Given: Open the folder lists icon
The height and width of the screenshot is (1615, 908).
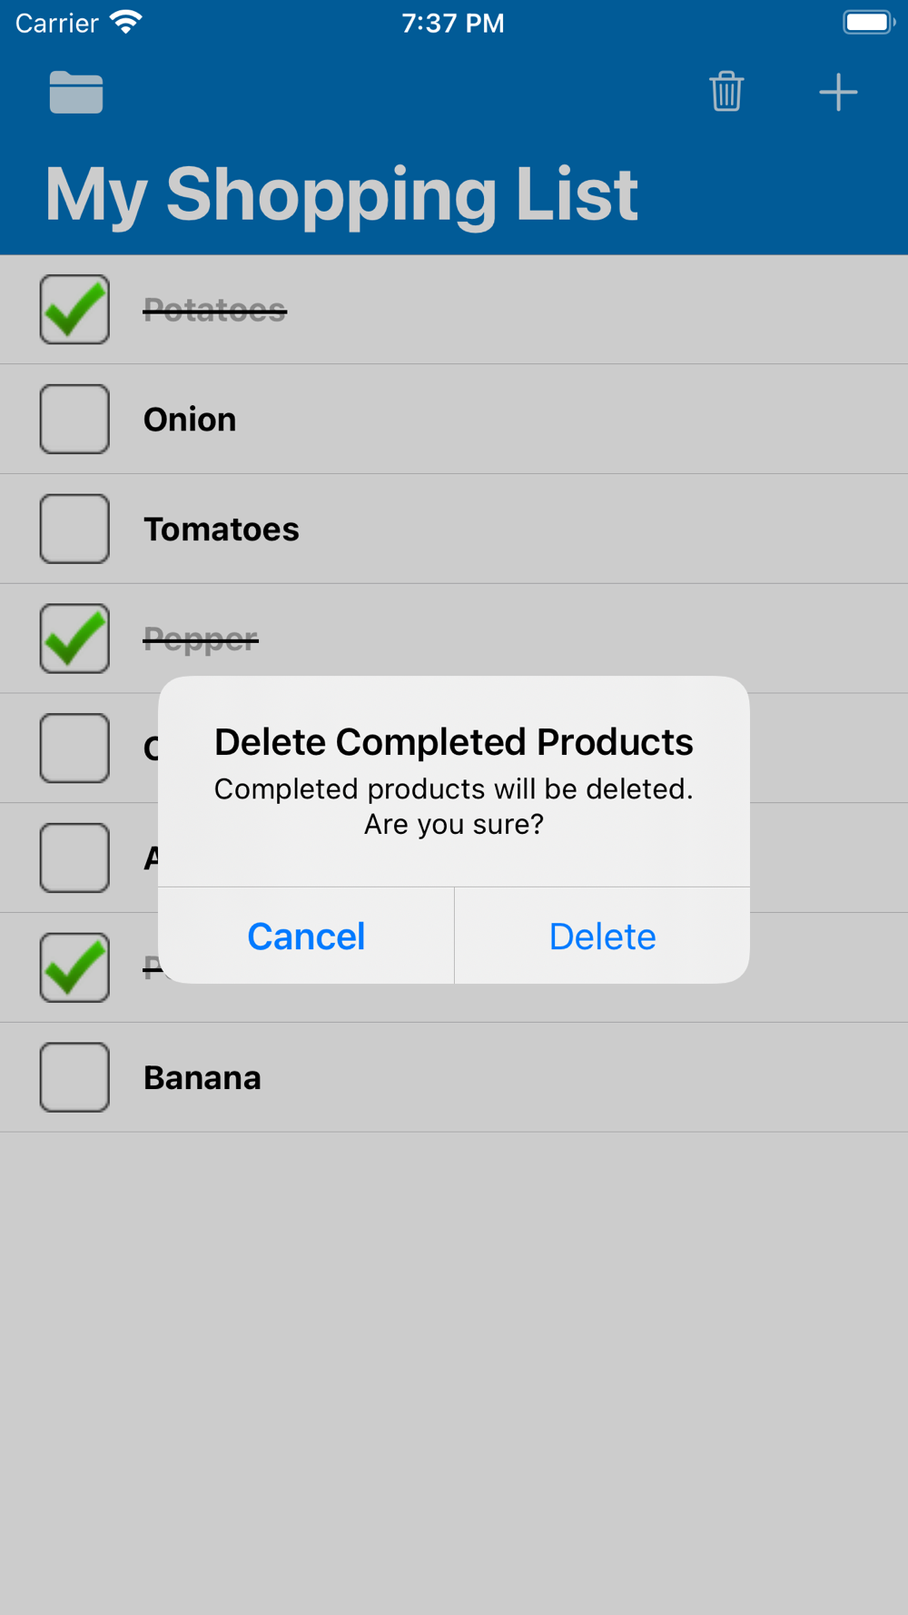Looking at the screenshot, I should (76, 93).
